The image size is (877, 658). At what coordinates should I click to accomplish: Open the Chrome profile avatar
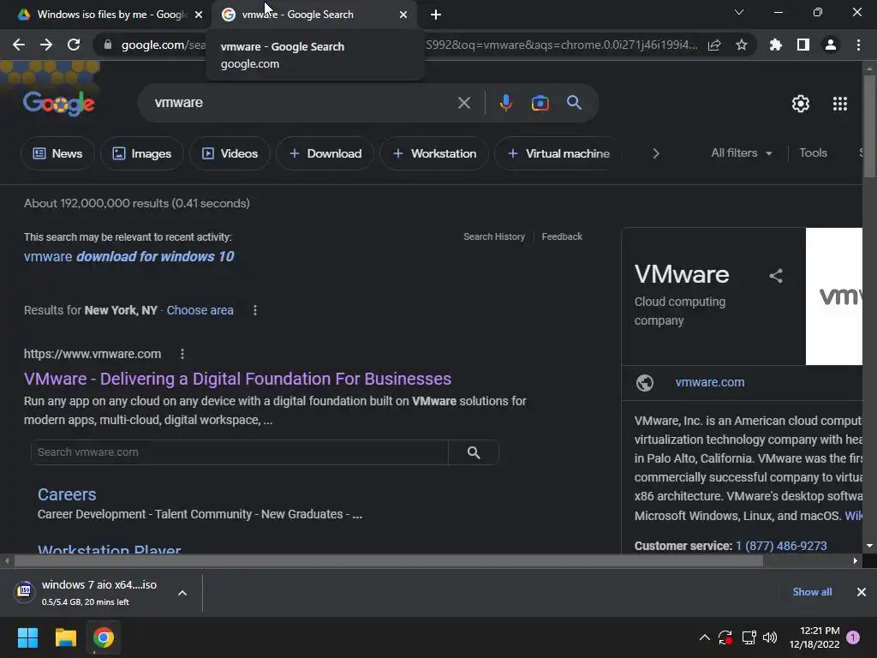coord(831,45)
